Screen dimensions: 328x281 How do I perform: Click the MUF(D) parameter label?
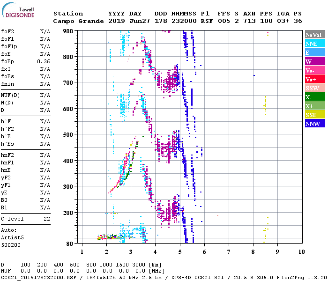10,96
